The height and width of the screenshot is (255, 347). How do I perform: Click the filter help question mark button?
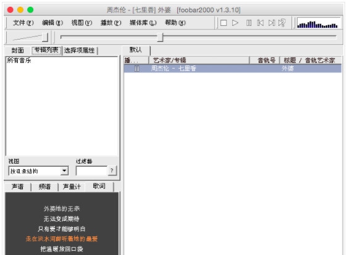click(112, 171)
